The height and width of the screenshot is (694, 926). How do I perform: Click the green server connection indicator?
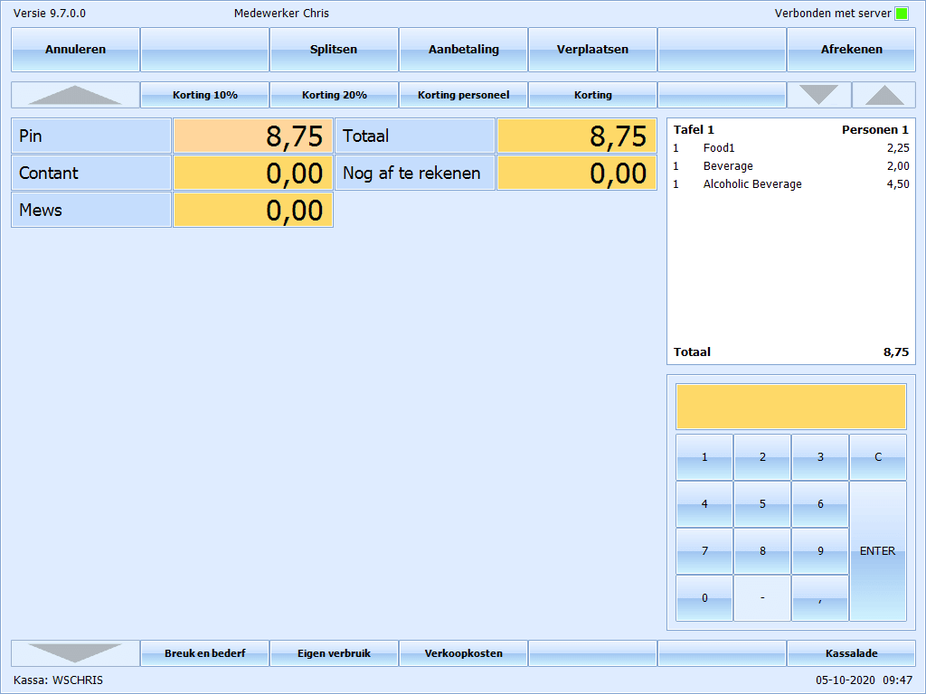point(902,14)
